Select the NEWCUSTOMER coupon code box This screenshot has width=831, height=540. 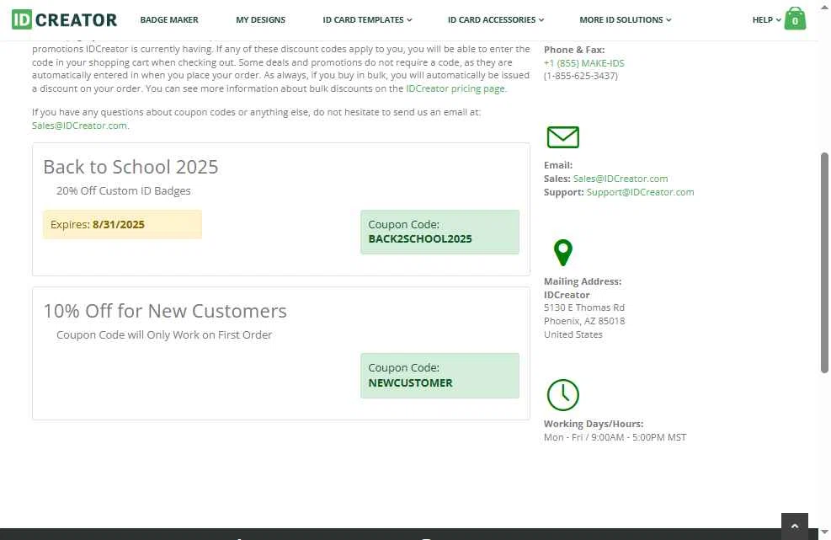[x=439, y=376]
